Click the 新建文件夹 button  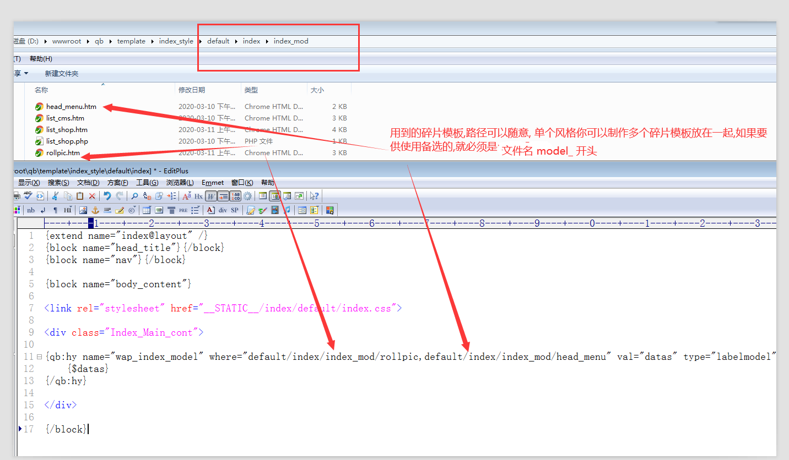62,74
